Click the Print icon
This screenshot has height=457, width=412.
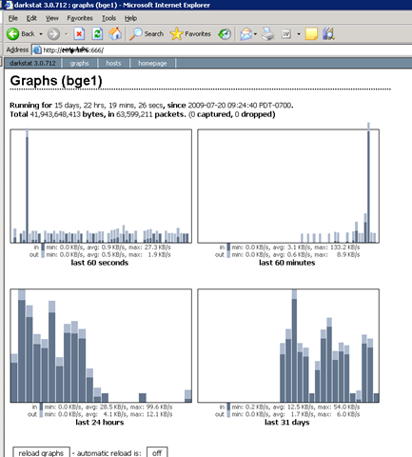pos(268,34)
